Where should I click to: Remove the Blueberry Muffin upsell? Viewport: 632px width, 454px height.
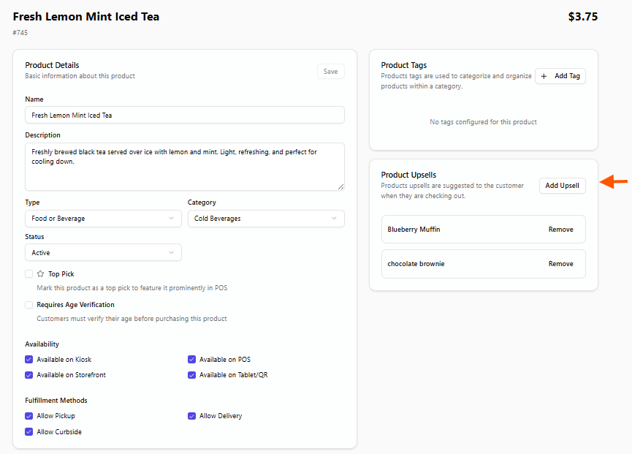click(x=560, y=230)
